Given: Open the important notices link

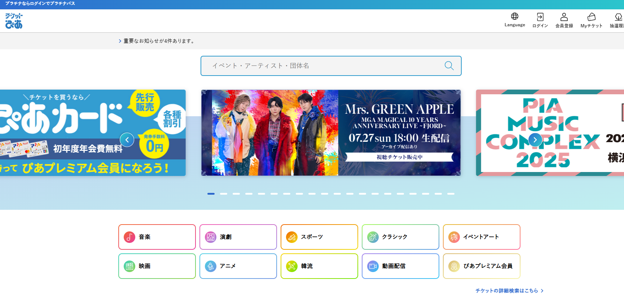Looking at the screenshot, I should [160, 41].
